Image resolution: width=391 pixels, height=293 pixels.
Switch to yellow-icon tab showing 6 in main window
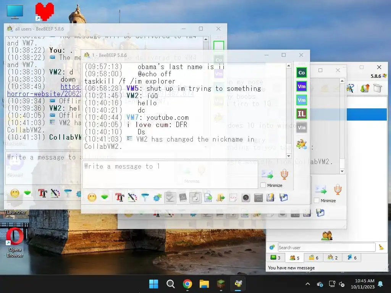click(314, 258)
